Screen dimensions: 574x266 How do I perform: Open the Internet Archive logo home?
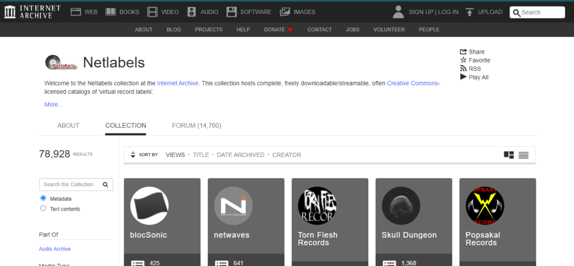click(32, 12)
